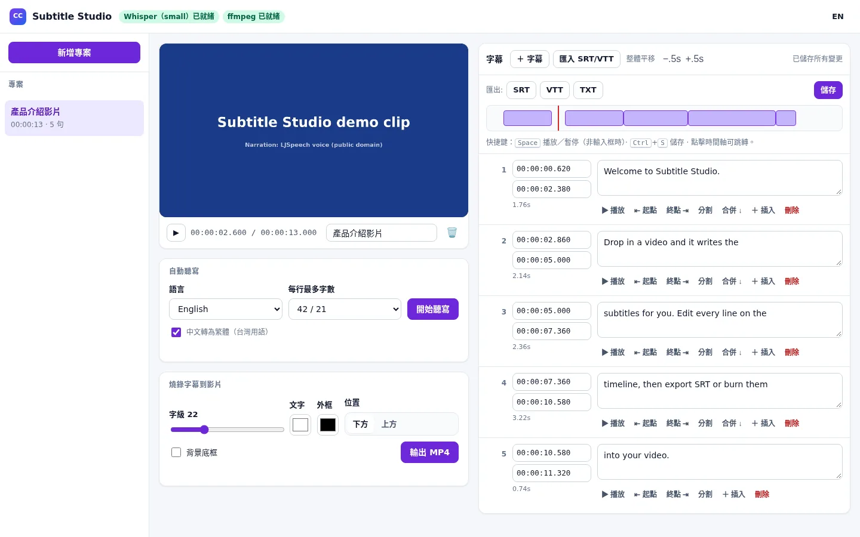This screenshot has width=860, height=537.
Task: Click 匯入 SRT/VTT import button
Action: click(586, 59)
